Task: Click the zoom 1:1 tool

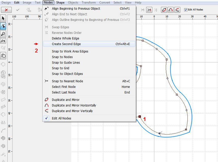Action: tap(3, 41)
